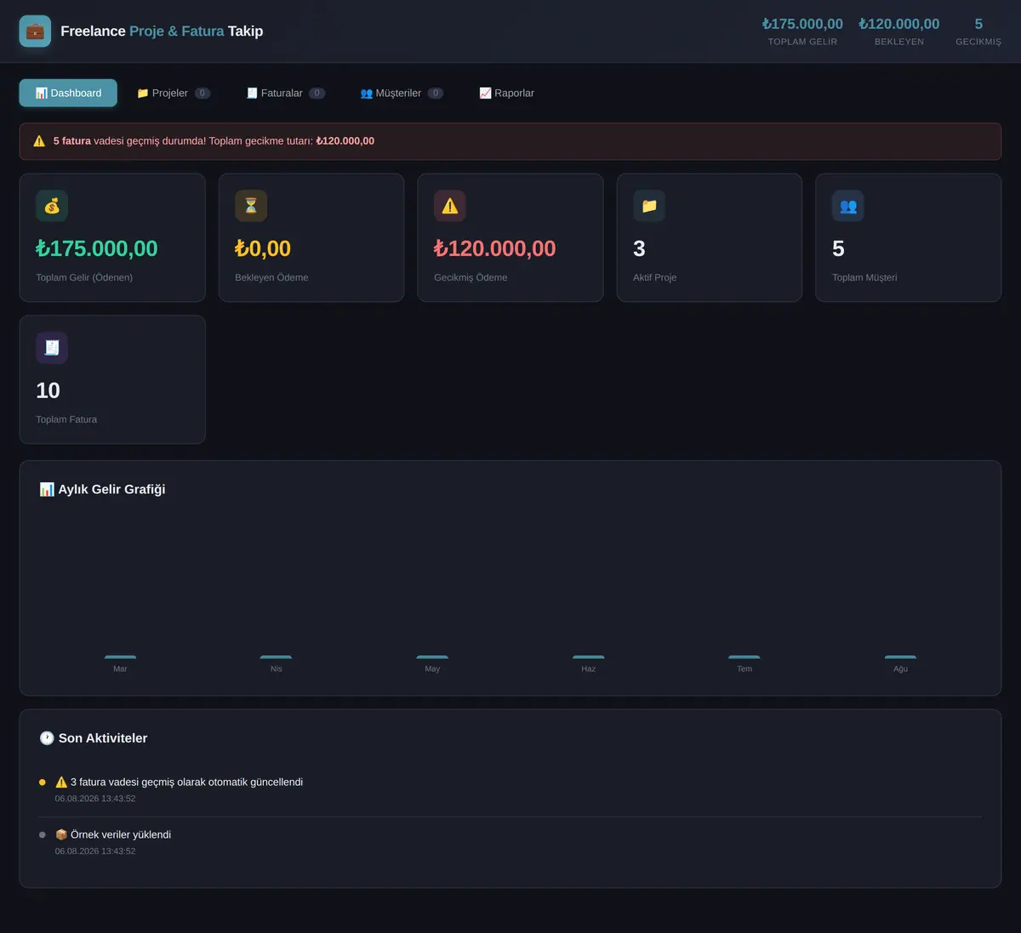This screenshot has height=933, width=1021.
Task: Click the money bag icon on Toplam Gelir card
Action: click(52, 206)
